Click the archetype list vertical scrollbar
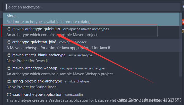Screen dimensions: 184x105 (181, 44)
